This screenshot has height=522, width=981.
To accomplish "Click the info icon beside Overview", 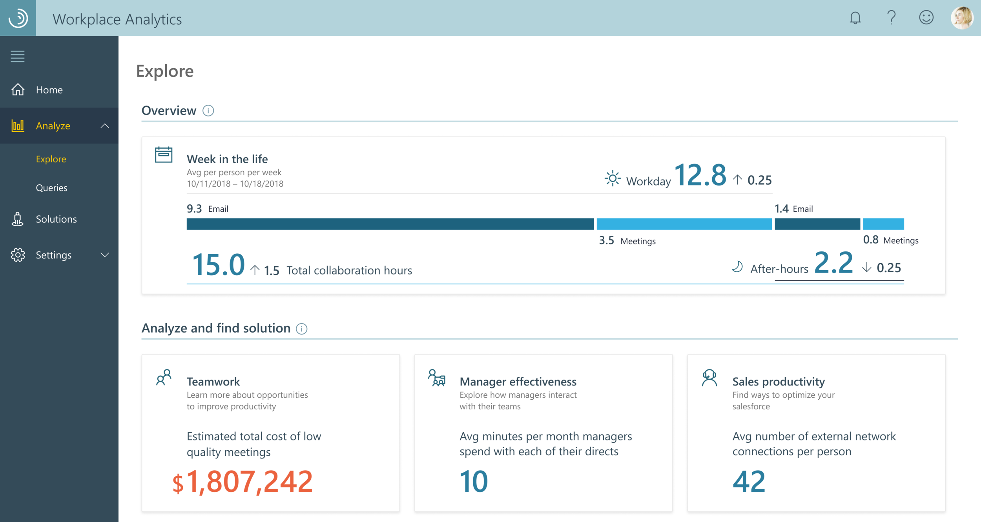I will tap(208, 111).
